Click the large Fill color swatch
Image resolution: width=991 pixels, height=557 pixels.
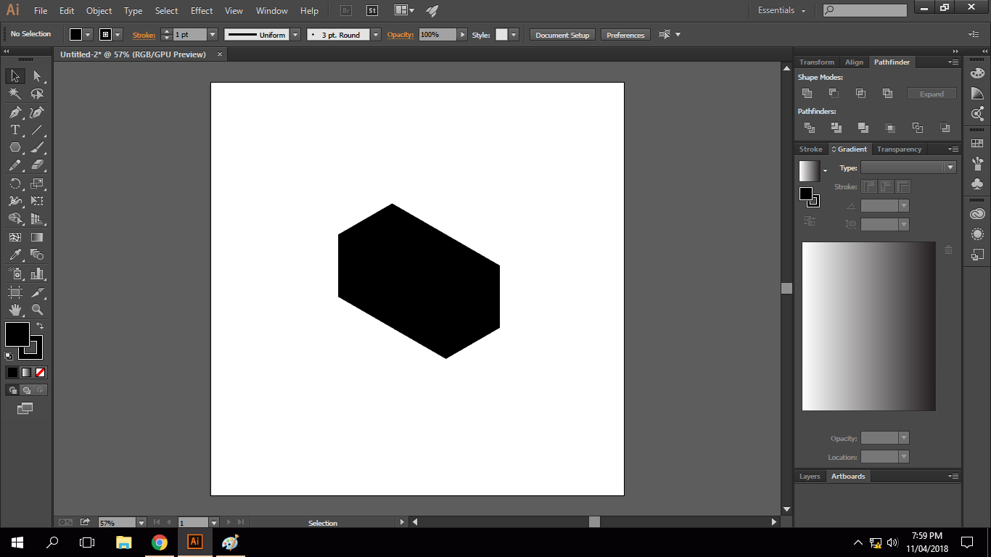17,334
